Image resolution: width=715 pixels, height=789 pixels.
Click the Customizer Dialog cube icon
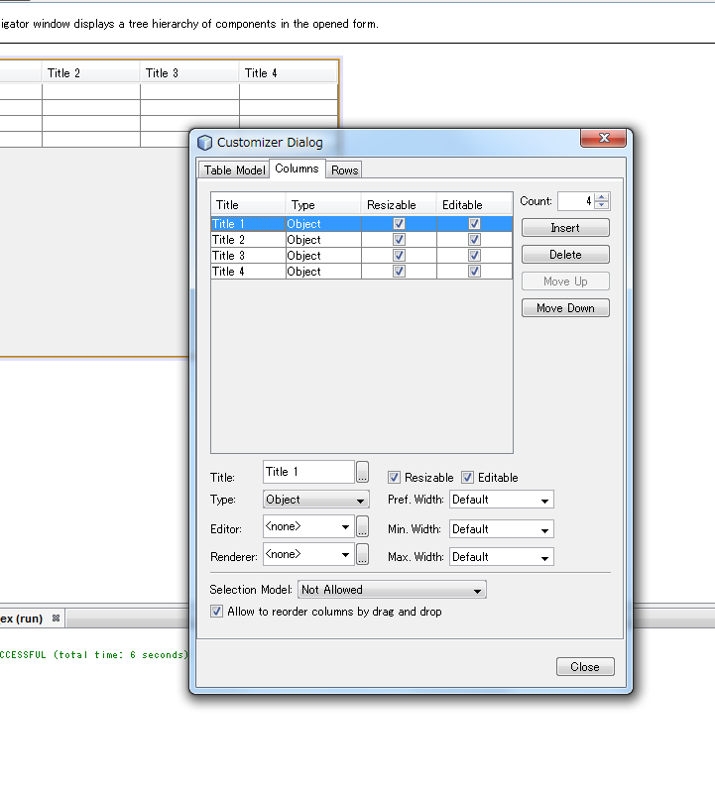coord(204,143)
